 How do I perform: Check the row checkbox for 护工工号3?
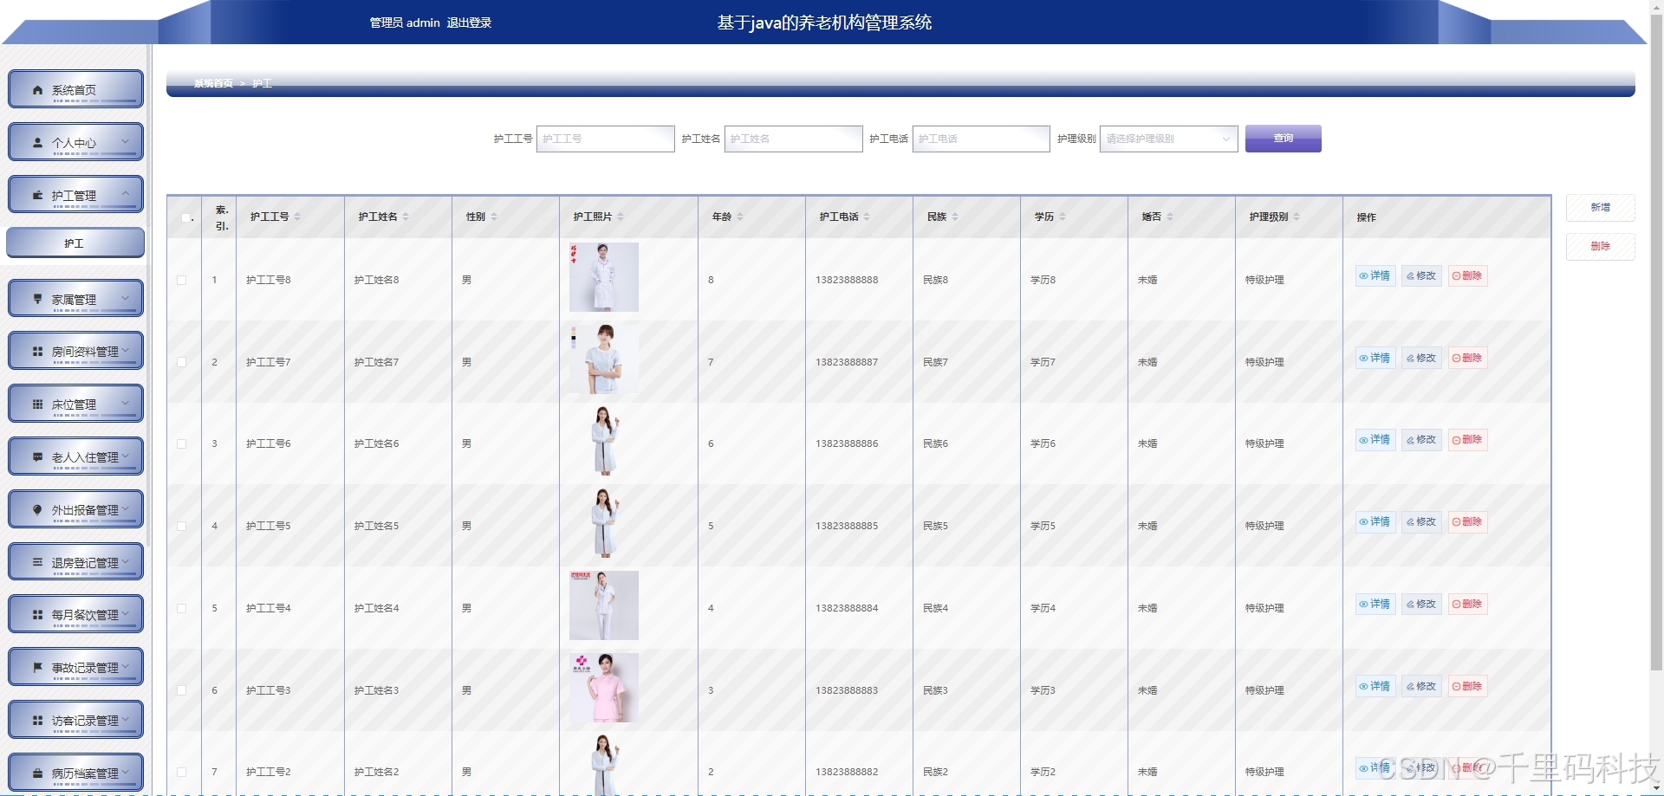(x=181, y=690)
